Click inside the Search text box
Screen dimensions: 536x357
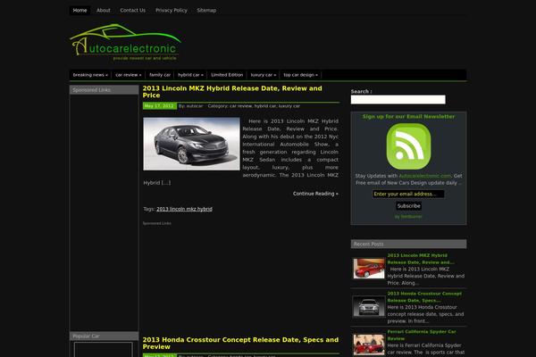(x=398, y=100)
